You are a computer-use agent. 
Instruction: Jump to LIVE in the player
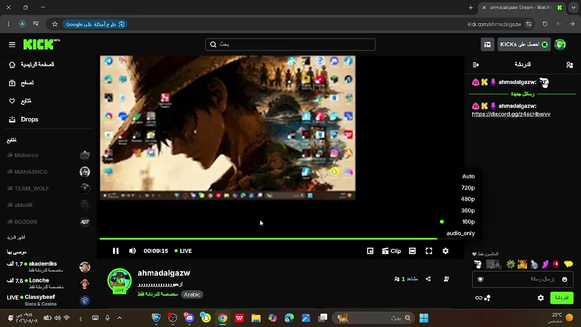pyautogui.click(x=183, y=251)
